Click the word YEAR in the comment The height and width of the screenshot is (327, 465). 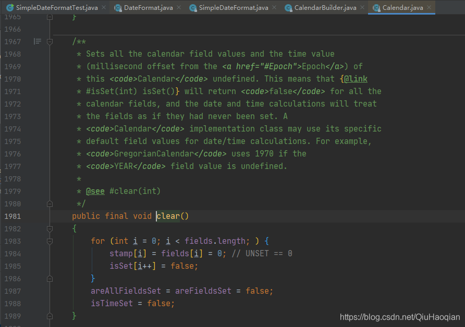124,166
